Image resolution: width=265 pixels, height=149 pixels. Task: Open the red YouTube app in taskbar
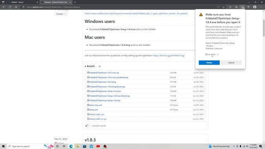tap(98, 146)
